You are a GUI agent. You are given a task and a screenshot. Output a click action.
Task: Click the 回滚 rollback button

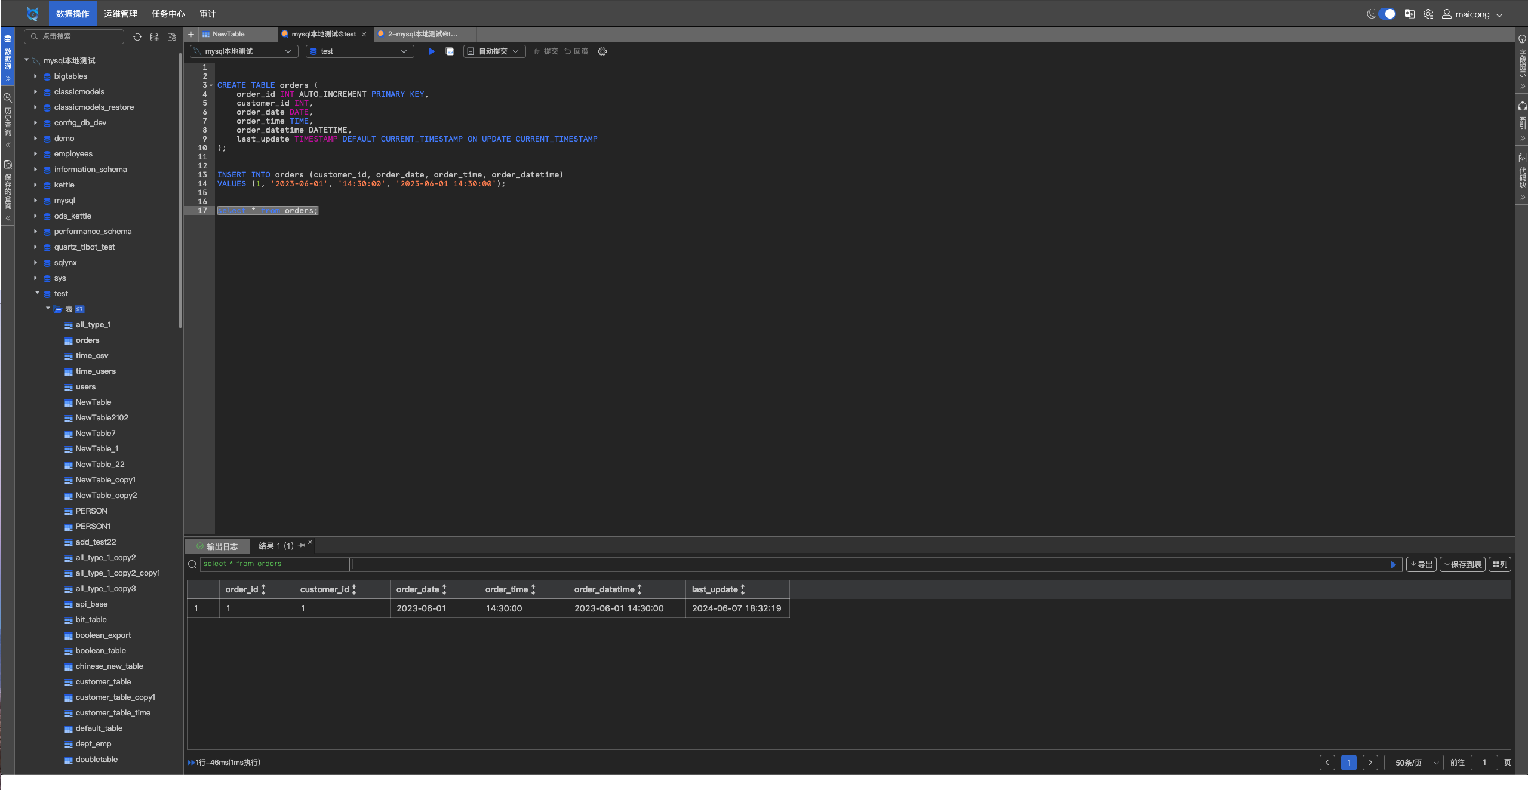pyautogui.click(x=576, y=51)
